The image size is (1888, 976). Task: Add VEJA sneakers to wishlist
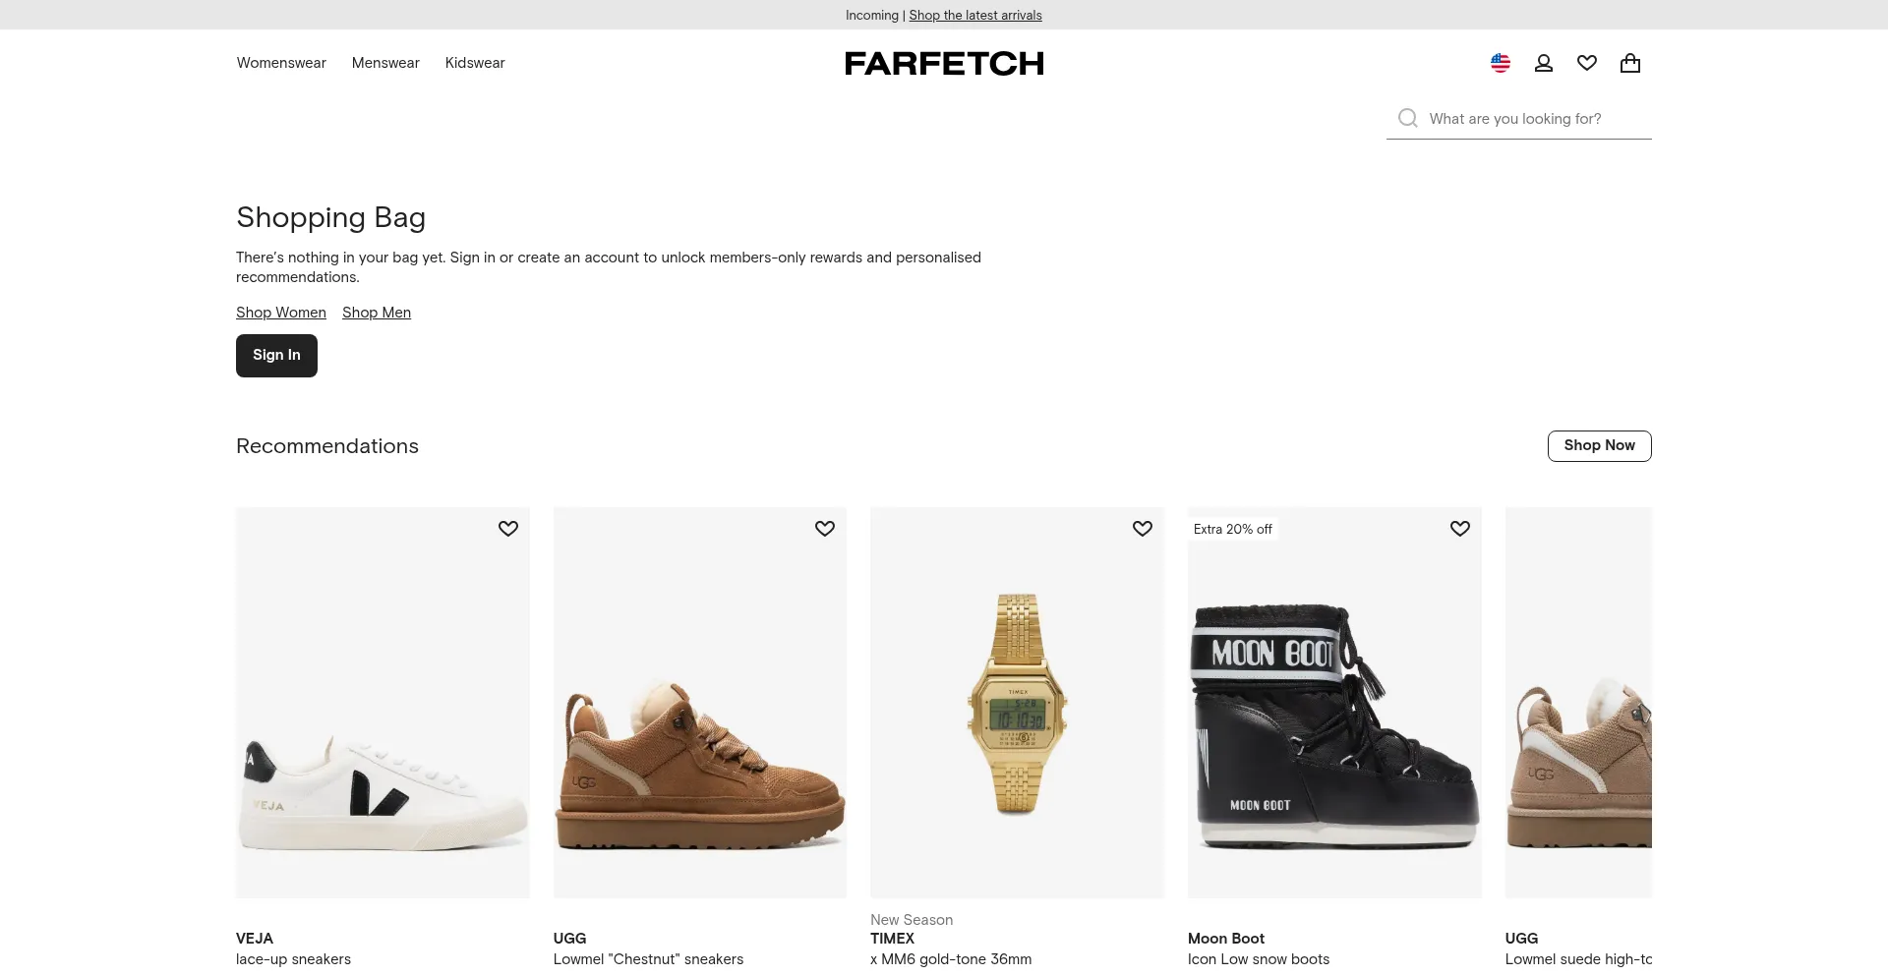point(507,529)
